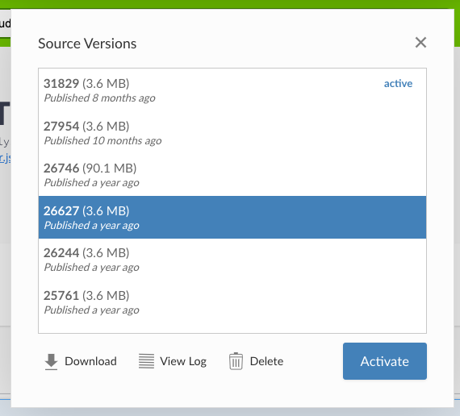This screenshot has width=460, height=416.
Task: Click the empty area below version 25761
Action: 232,328
